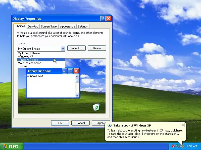Click the preview scrollbar thumb
201x150 pixels.
pyautogui.click(x=77, y=80)
